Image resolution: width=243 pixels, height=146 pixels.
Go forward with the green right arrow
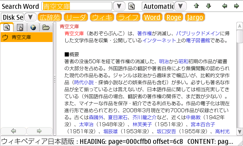(236, 6)
